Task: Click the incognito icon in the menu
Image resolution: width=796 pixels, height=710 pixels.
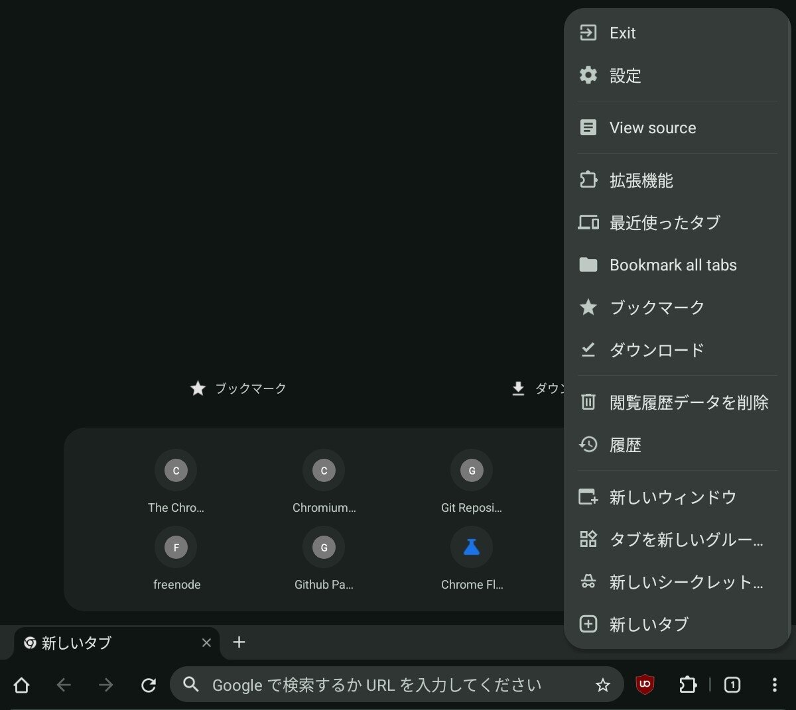Action: pos(588,582)
